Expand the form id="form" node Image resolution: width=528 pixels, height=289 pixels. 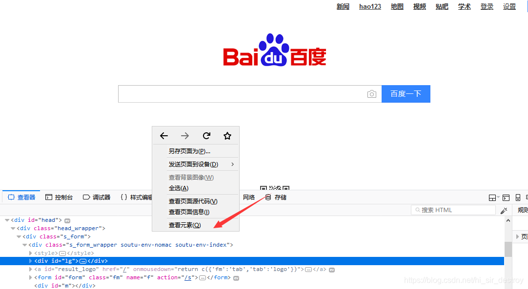pyautogui.click(x=30, y=278)
